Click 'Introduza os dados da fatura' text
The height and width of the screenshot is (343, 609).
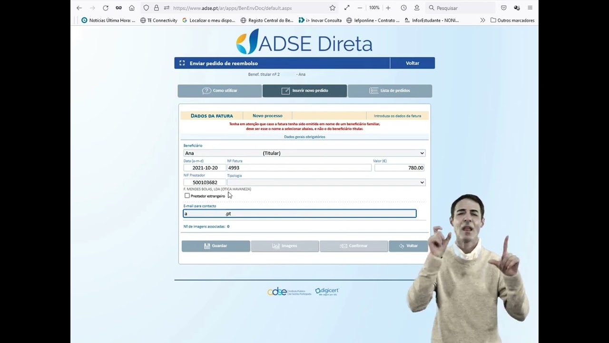point(397,116)
